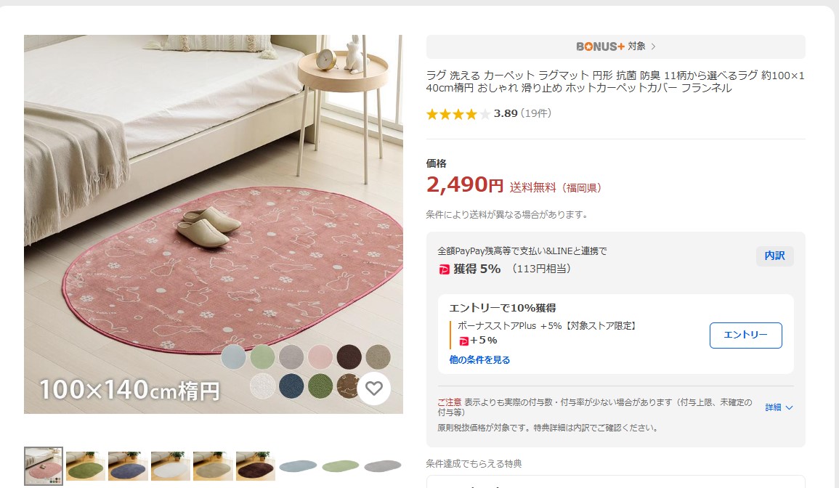Image resolution: width=839 pixels, height=488 pixels.
Task: Open the 内訳 breakdown button
Action: pos(775,256)
